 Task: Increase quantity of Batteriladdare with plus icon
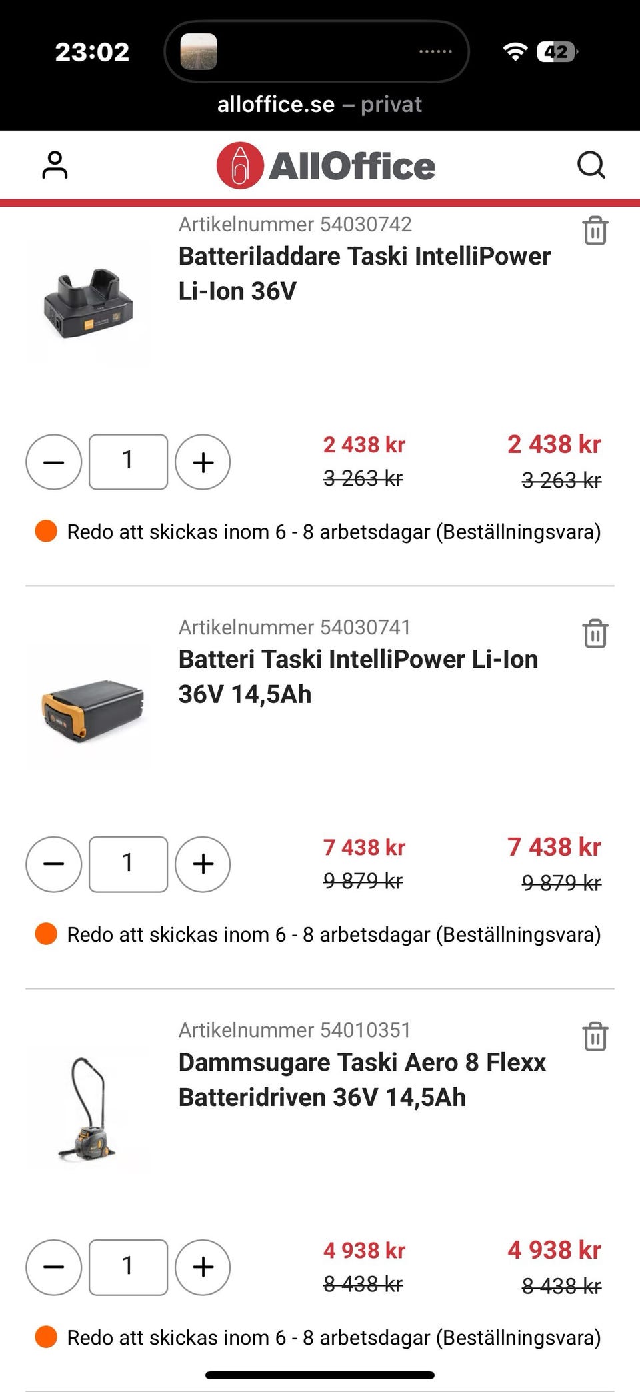(x=203, y=462)
